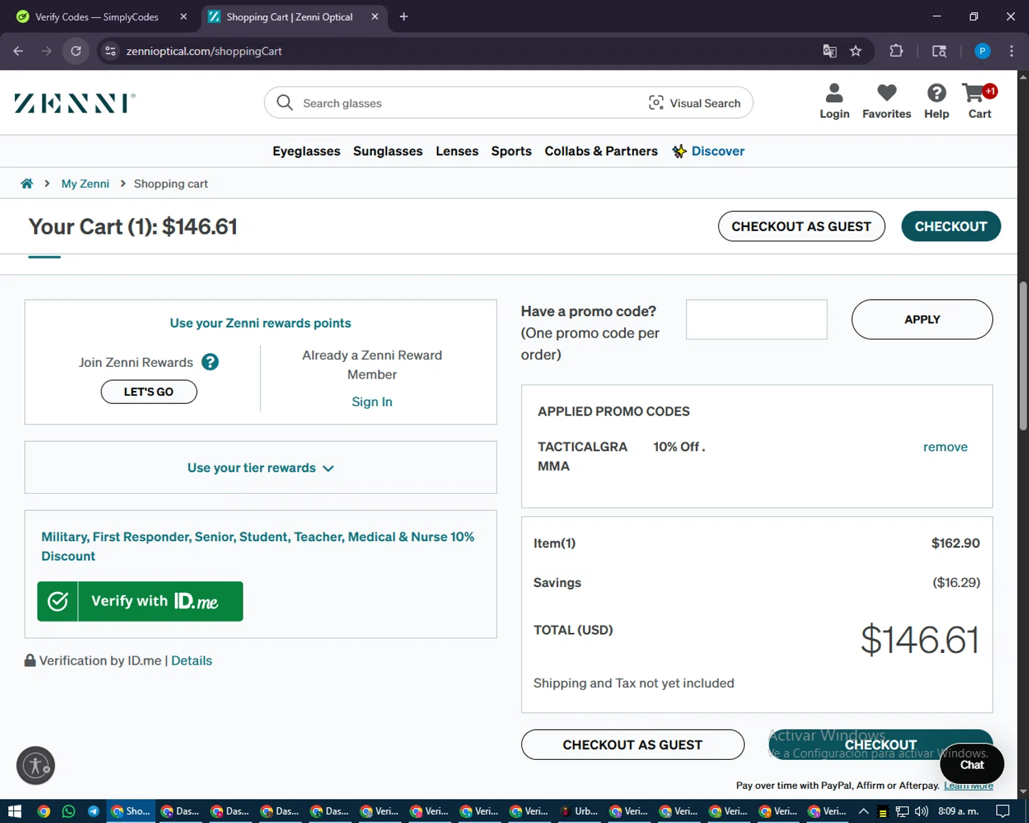View site information icon in address bar
The image size is (1029, 823).
(110, 51)
